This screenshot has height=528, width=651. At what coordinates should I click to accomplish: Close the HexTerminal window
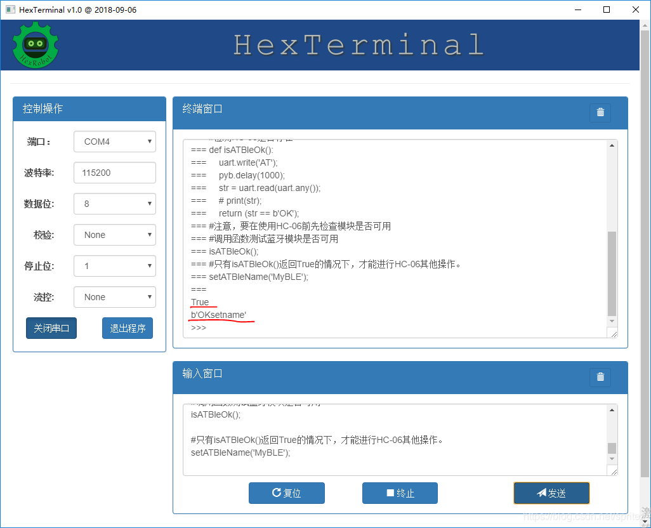636,10
